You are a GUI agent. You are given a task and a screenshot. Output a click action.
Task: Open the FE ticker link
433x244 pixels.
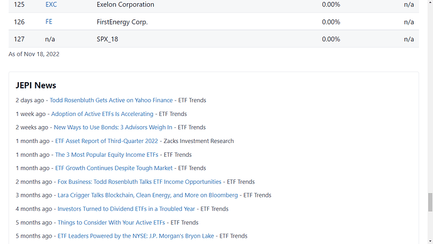[48, 21]
